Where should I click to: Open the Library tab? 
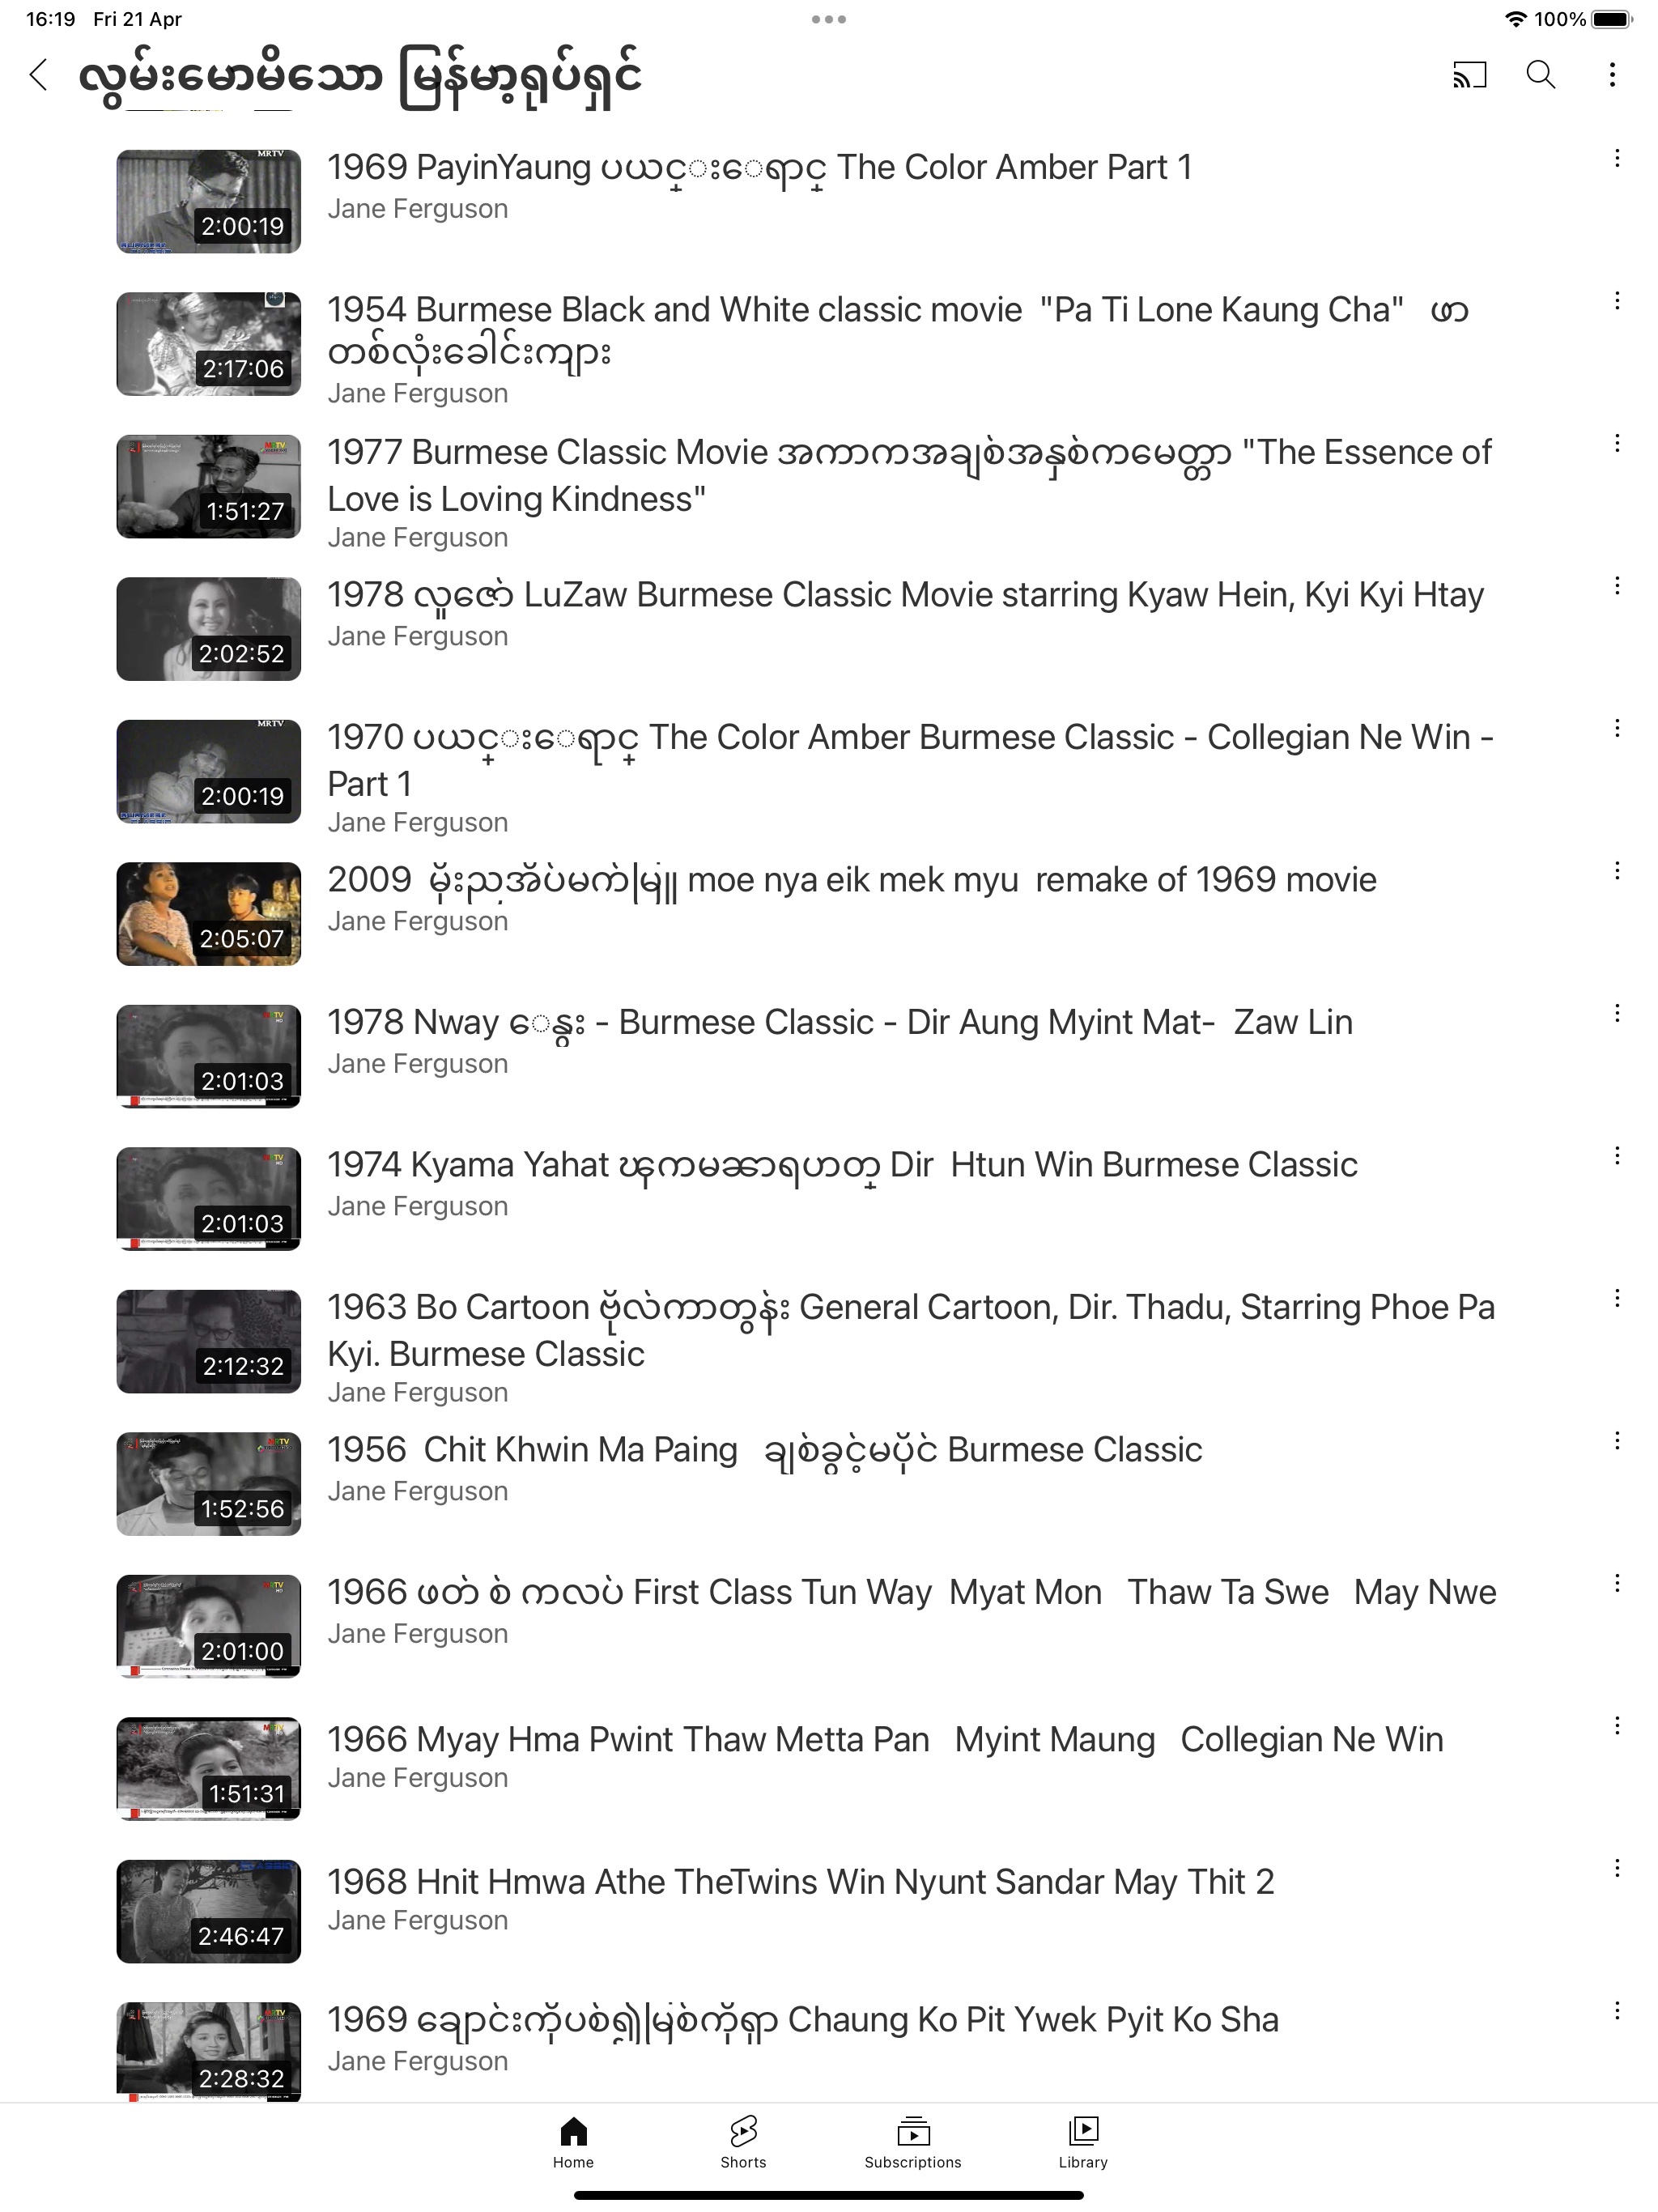point(1083,2142)
